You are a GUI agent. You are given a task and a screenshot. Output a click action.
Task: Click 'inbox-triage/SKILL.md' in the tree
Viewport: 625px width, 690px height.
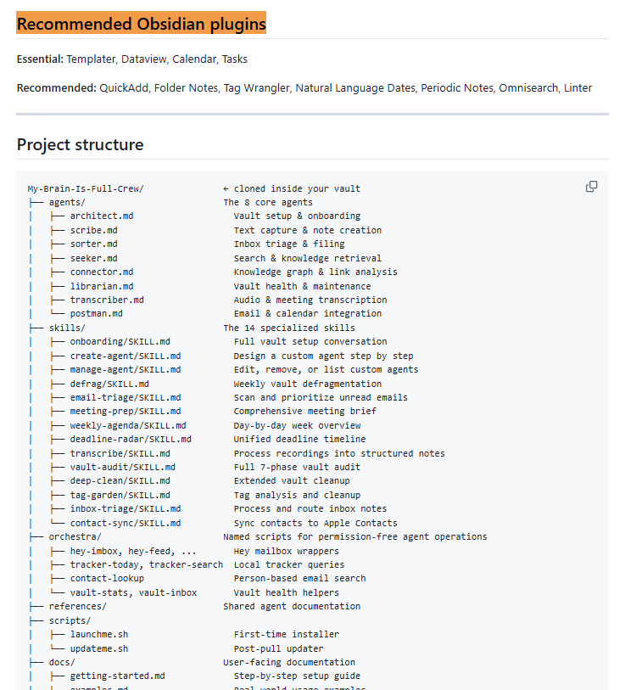126,508
